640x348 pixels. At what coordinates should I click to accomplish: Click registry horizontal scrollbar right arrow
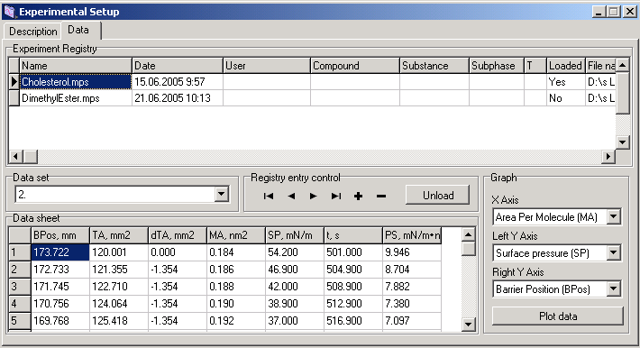(x=608, y=156)
